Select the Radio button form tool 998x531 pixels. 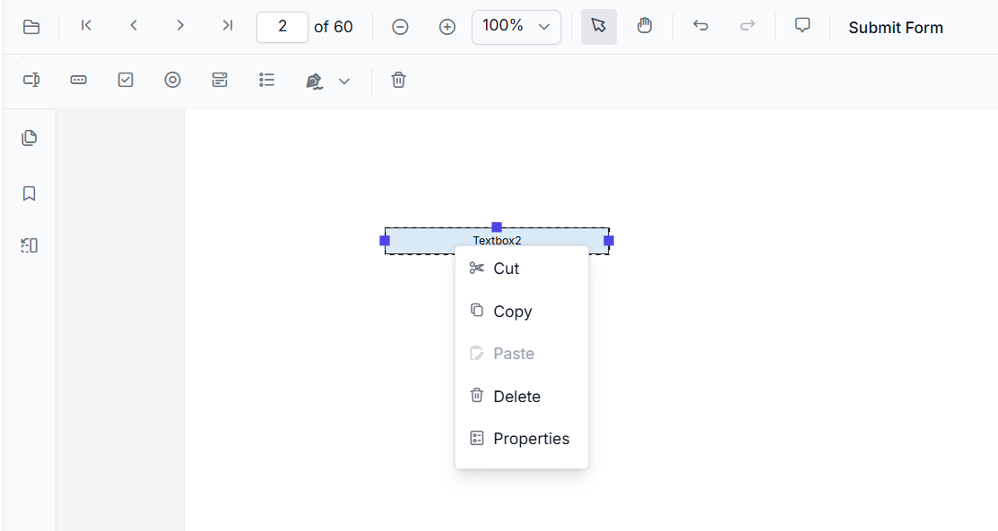point(172,80)
